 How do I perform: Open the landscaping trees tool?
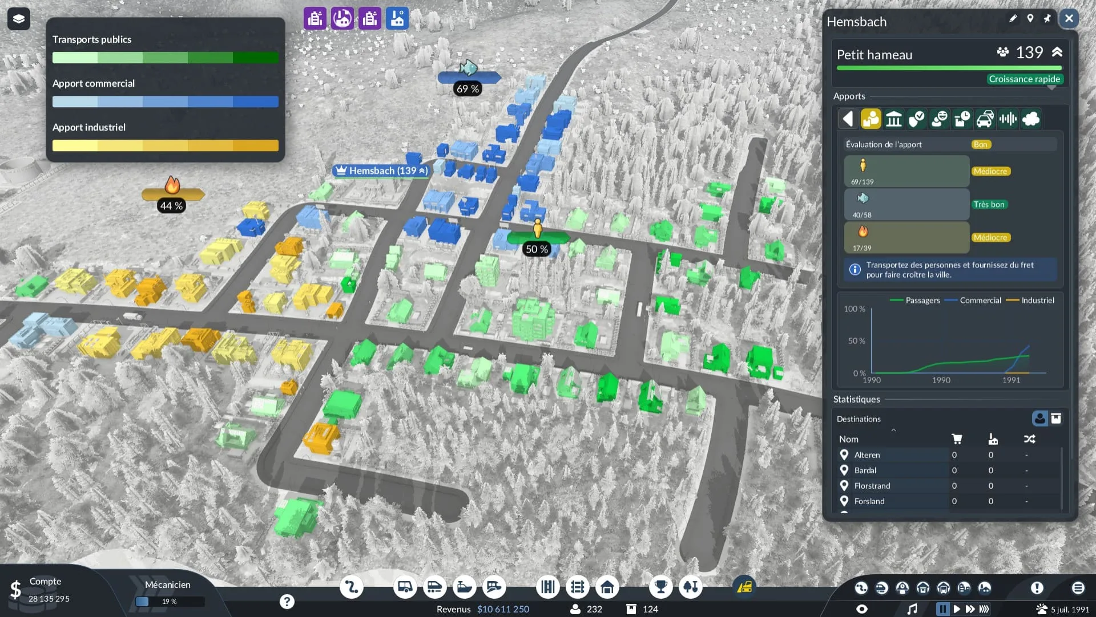[x=690, y=587]
